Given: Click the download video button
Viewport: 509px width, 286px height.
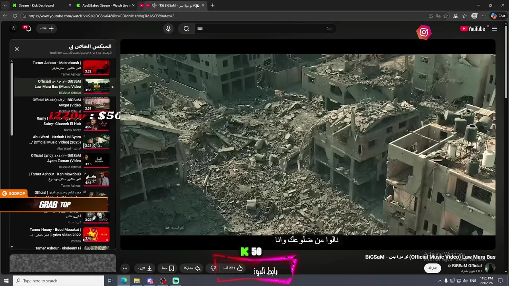Looking at the screenshot, I should tap(145, 268).
